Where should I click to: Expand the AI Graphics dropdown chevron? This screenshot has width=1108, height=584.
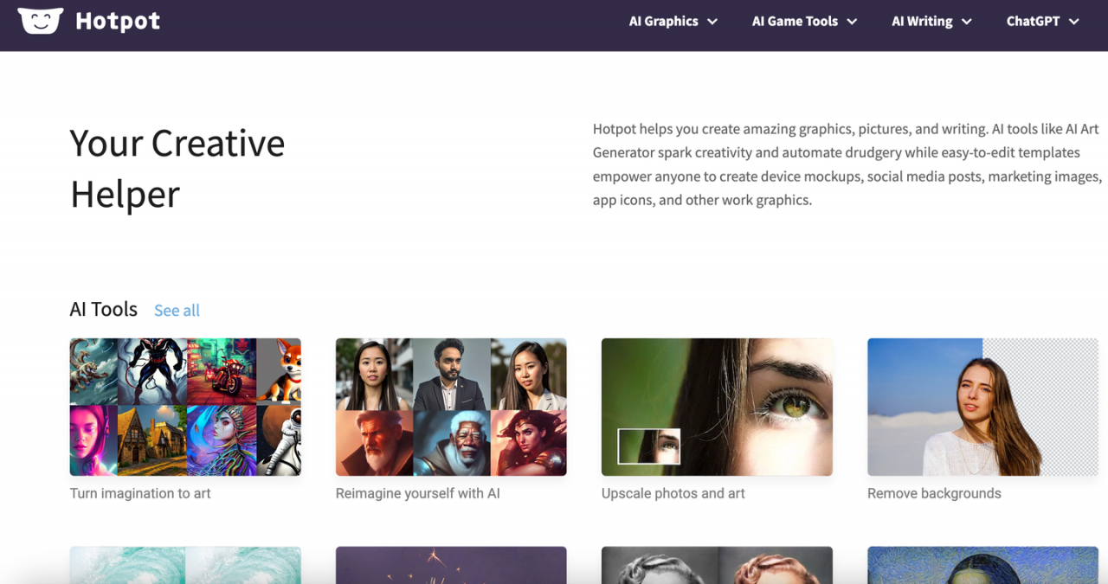click(x=712, y=22)
